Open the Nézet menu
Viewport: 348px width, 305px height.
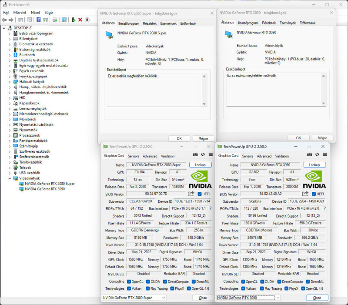[x=36, y=13]
